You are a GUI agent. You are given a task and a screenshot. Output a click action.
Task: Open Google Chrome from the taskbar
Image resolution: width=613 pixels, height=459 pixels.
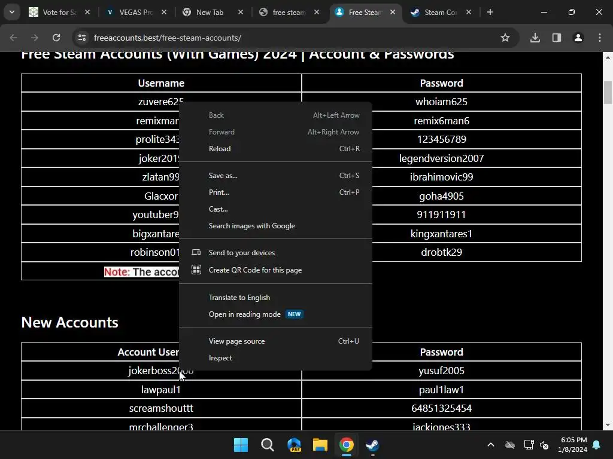tap(347, 445)
